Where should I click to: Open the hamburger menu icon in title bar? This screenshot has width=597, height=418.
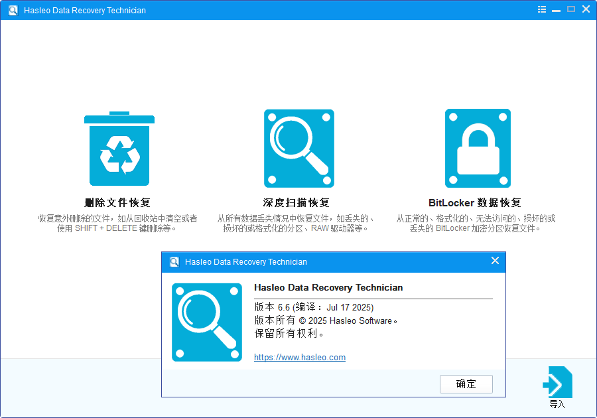click(x=541, y=9)
